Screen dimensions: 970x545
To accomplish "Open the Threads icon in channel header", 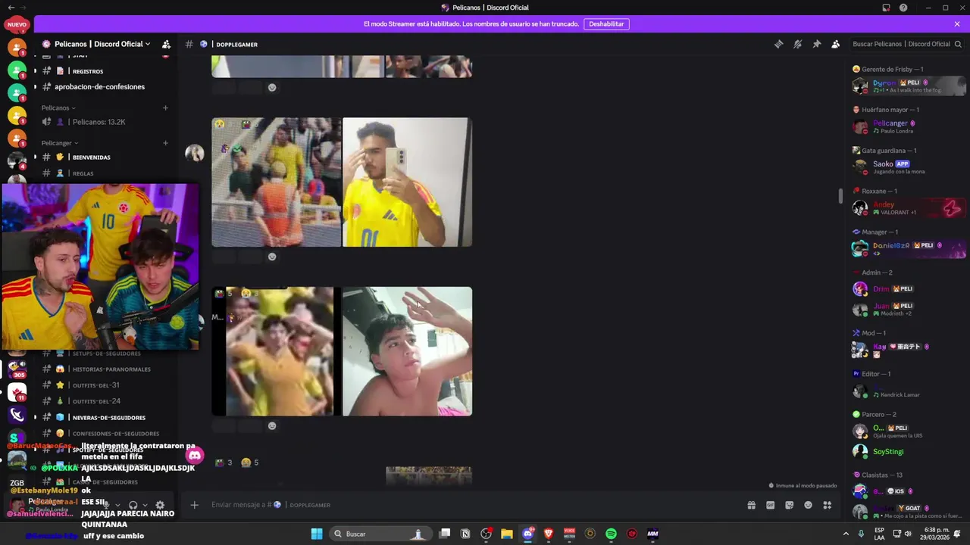I will coord(778,44).
